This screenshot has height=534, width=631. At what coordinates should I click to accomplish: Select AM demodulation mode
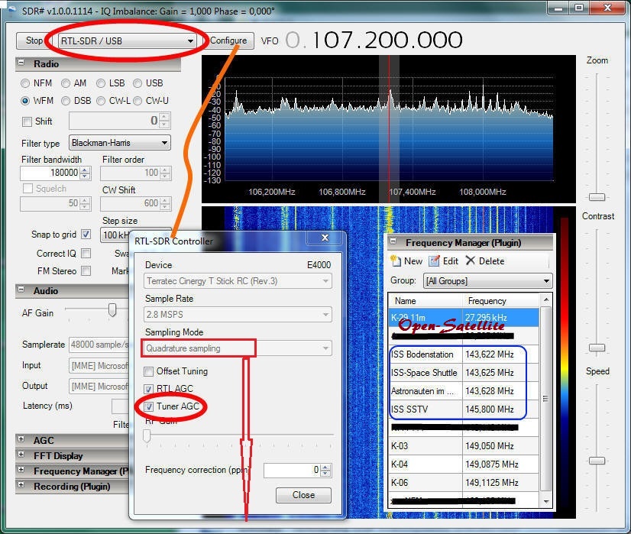65,83
